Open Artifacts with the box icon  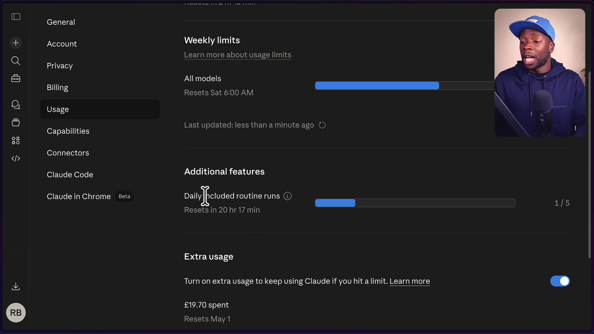coord(16,122)
